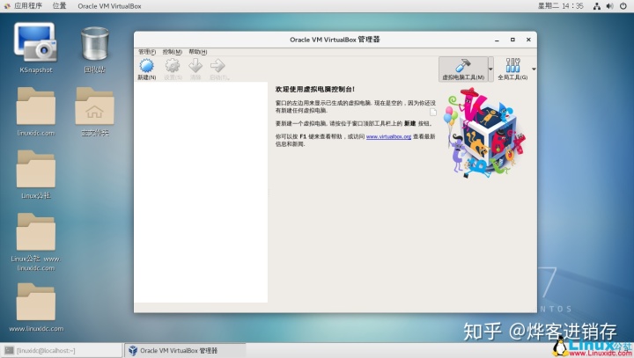The image size is (634, 358).
Task: Click the network status tray icon
Action: pos(597,6)
